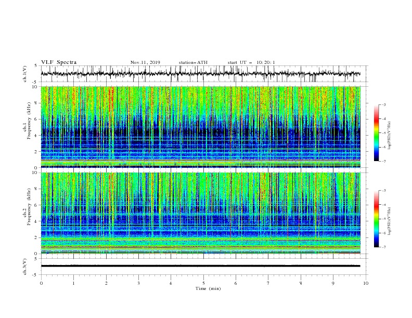The image size is (412, 318).
Task: Select the "ch.3(V)" axis label
Action: (x=25, y=267)
